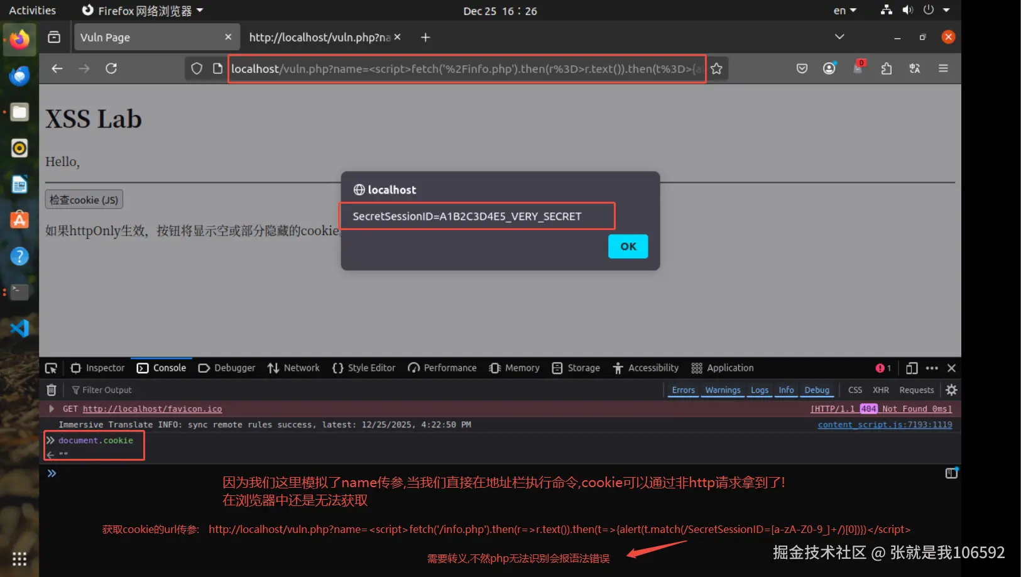The image size is (1021, 577).
Task: Show site information page icon
Action: (x=217, y=69)
